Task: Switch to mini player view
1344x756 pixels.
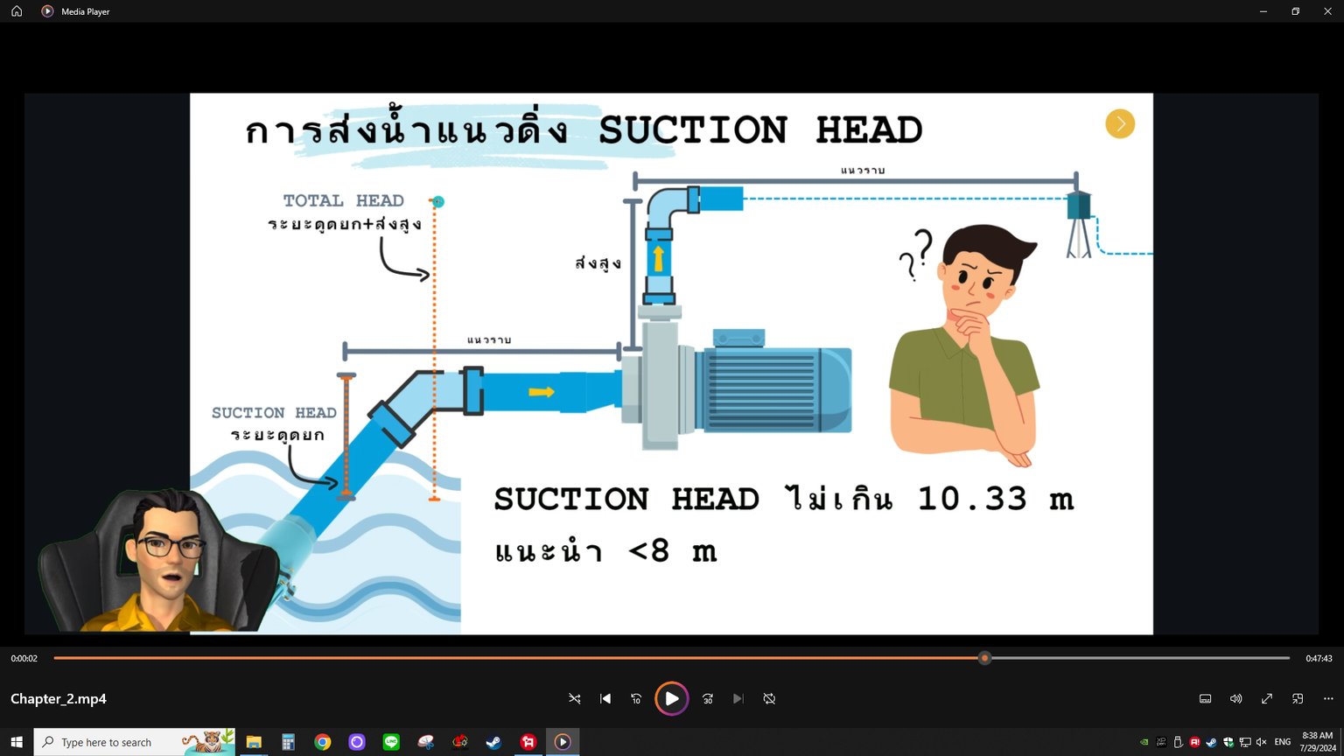Action: click(1298, 699)
